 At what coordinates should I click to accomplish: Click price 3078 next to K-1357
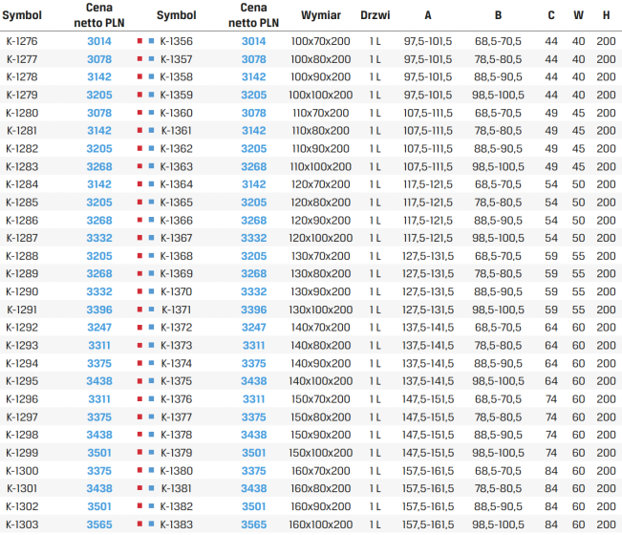254,59
